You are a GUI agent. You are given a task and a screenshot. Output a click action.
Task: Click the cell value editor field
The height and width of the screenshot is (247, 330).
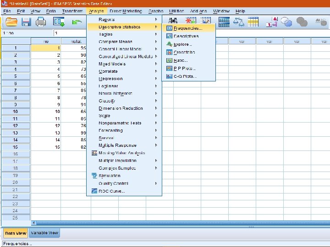coord(70,33)
